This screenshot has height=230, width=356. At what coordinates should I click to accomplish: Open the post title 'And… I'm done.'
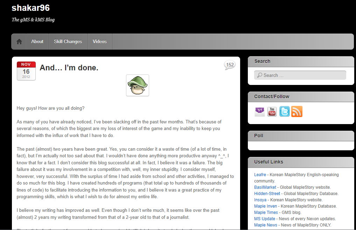(x=69, y=67)
